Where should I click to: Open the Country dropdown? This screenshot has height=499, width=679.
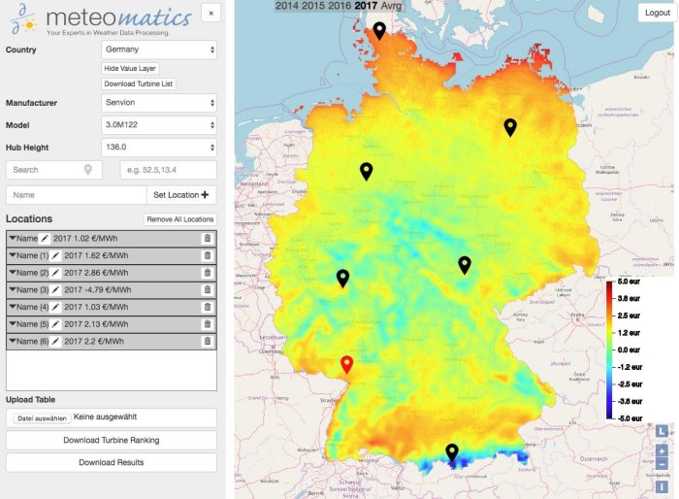(158, 50)
